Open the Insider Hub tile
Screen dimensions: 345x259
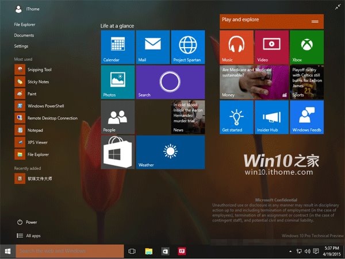point(272,117)
